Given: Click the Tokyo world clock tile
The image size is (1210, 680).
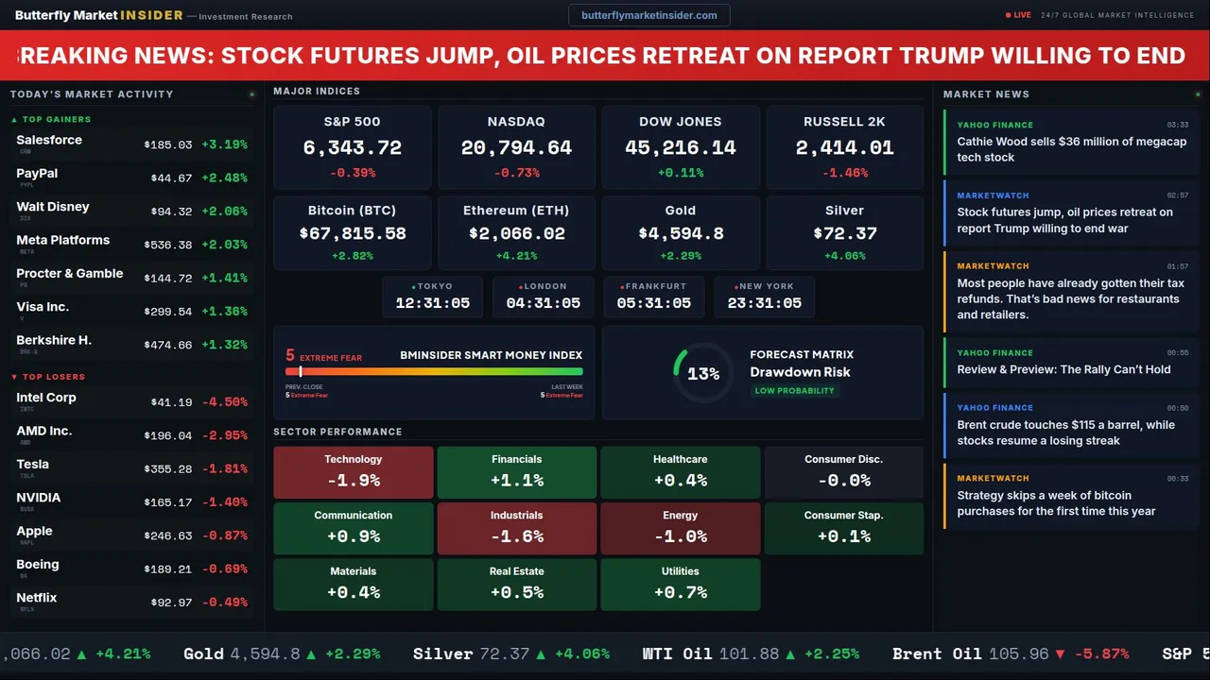Looking at the screenshot, I should coord(433,297).
